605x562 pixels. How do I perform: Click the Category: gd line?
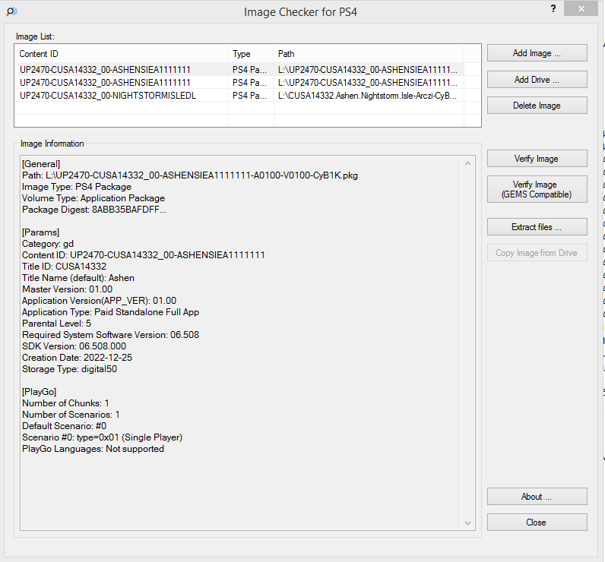pos(48,244)
